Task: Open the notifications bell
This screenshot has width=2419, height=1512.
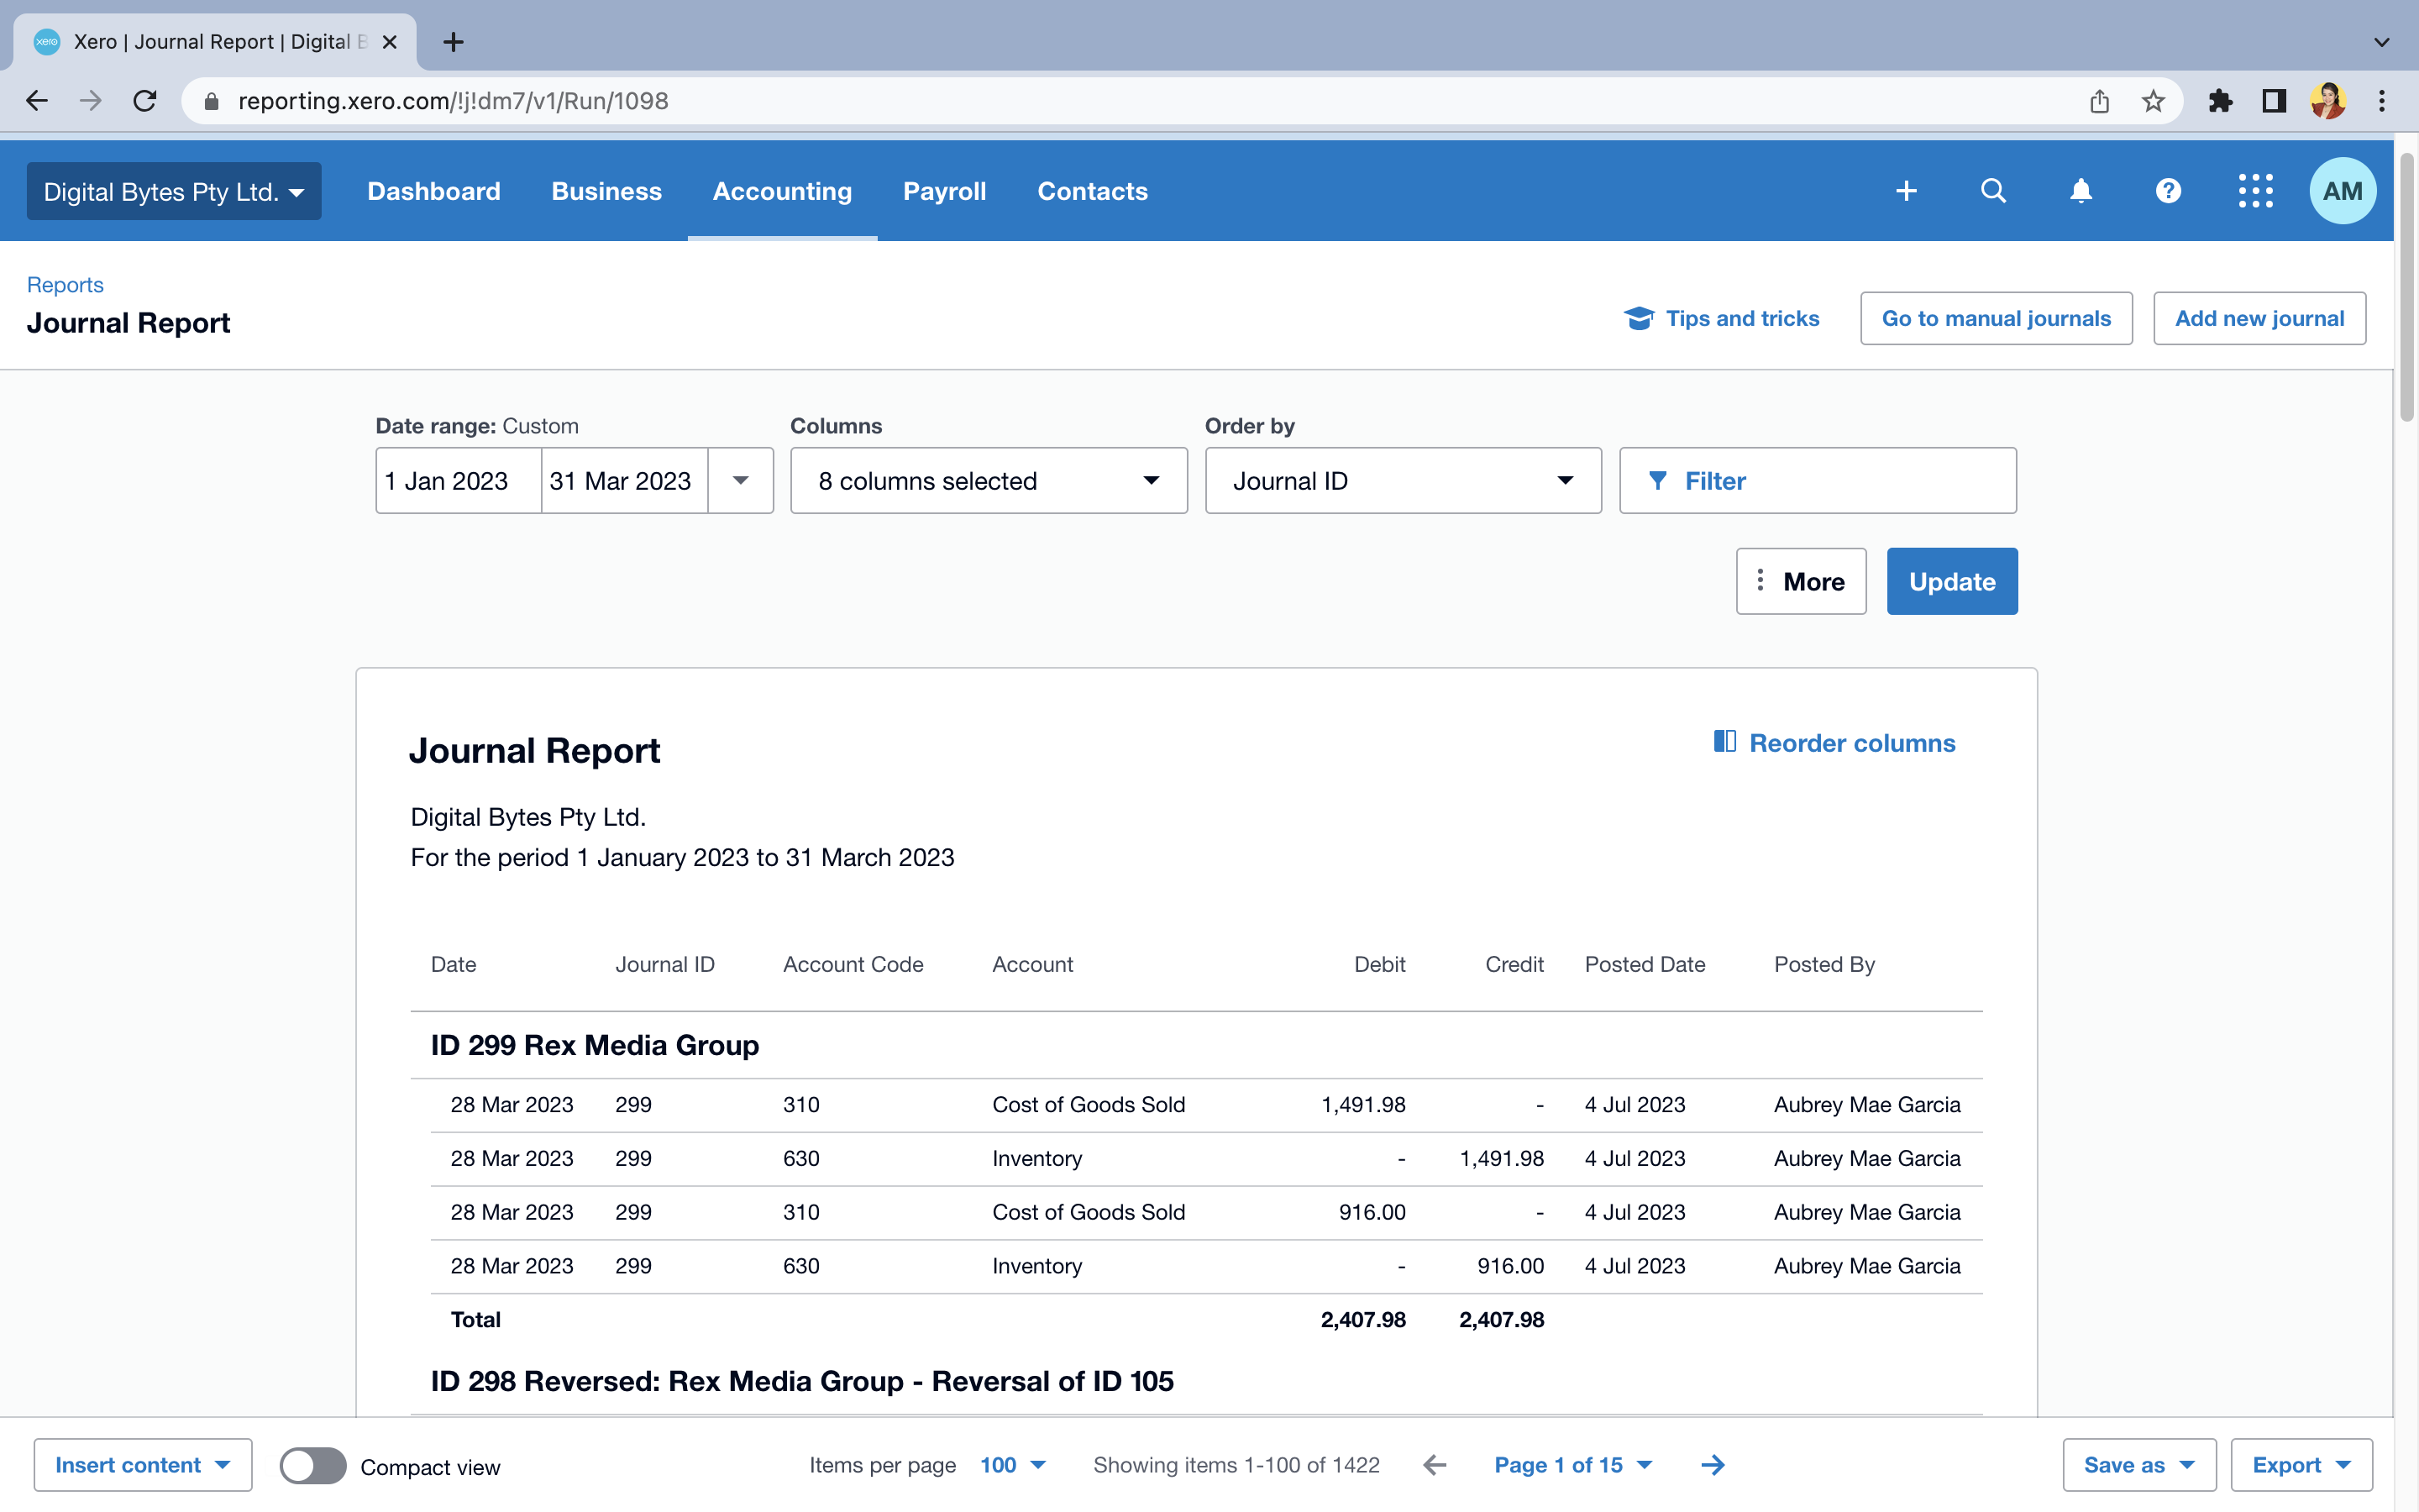Action: pyautogui.click(x=2081, y=191)
